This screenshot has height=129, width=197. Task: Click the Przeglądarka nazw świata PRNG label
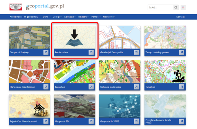coord(158,121)
